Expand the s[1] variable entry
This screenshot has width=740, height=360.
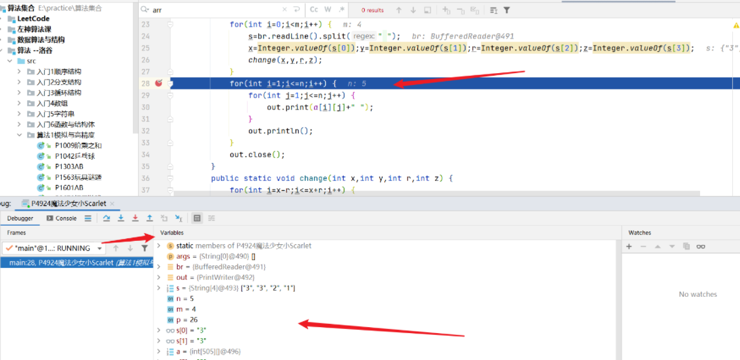point(159,341)
